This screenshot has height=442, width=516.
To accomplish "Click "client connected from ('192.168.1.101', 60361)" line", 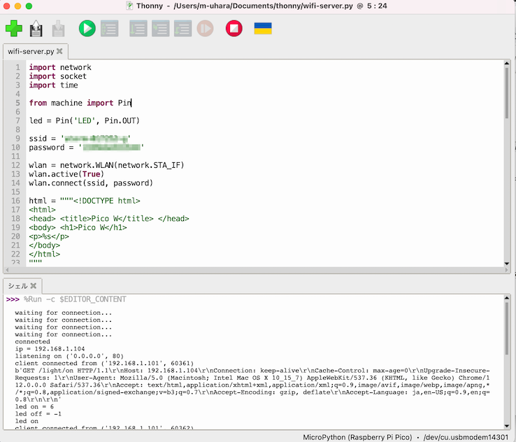I will pos(104,364).
